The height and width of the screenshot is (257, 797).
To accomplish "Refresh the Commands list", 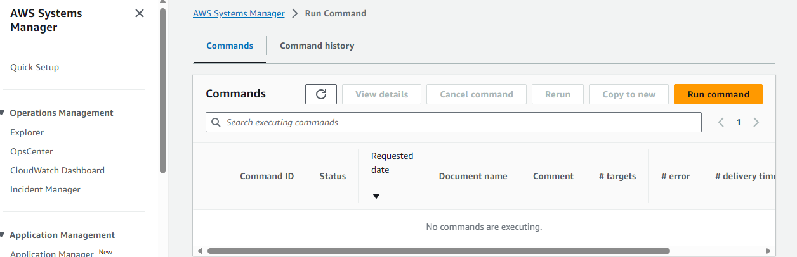I will 321,94.
